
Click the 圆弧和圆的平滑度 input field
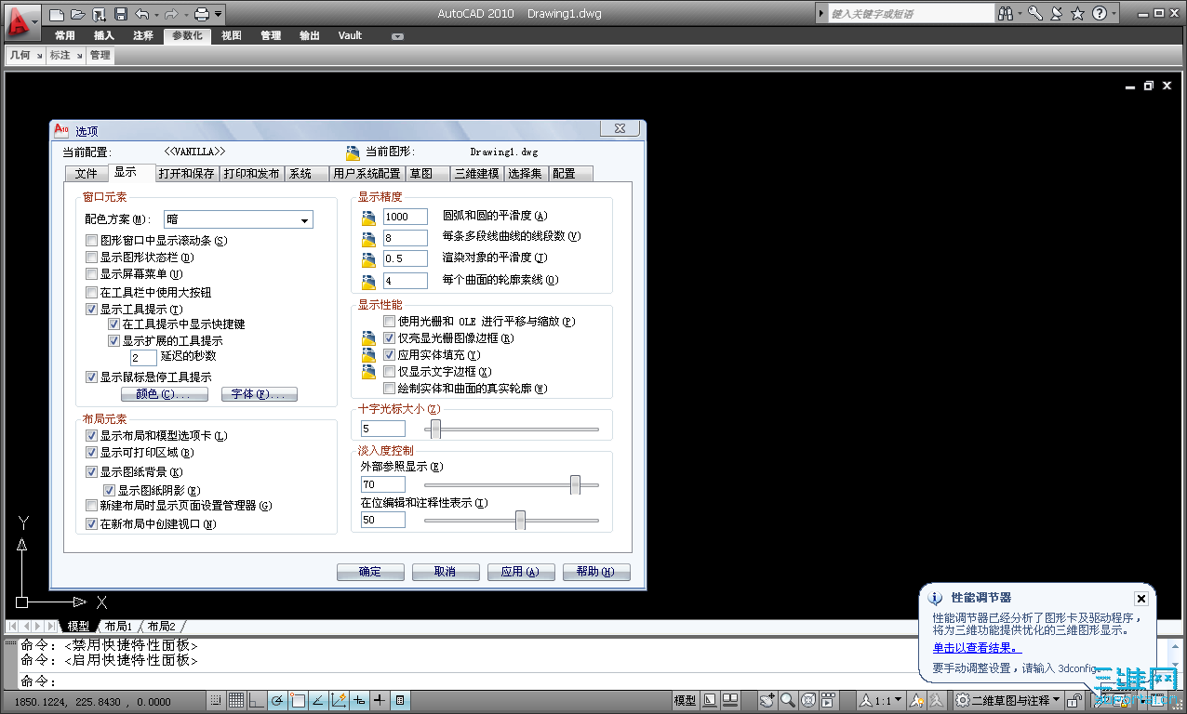[x=405, y=217]
